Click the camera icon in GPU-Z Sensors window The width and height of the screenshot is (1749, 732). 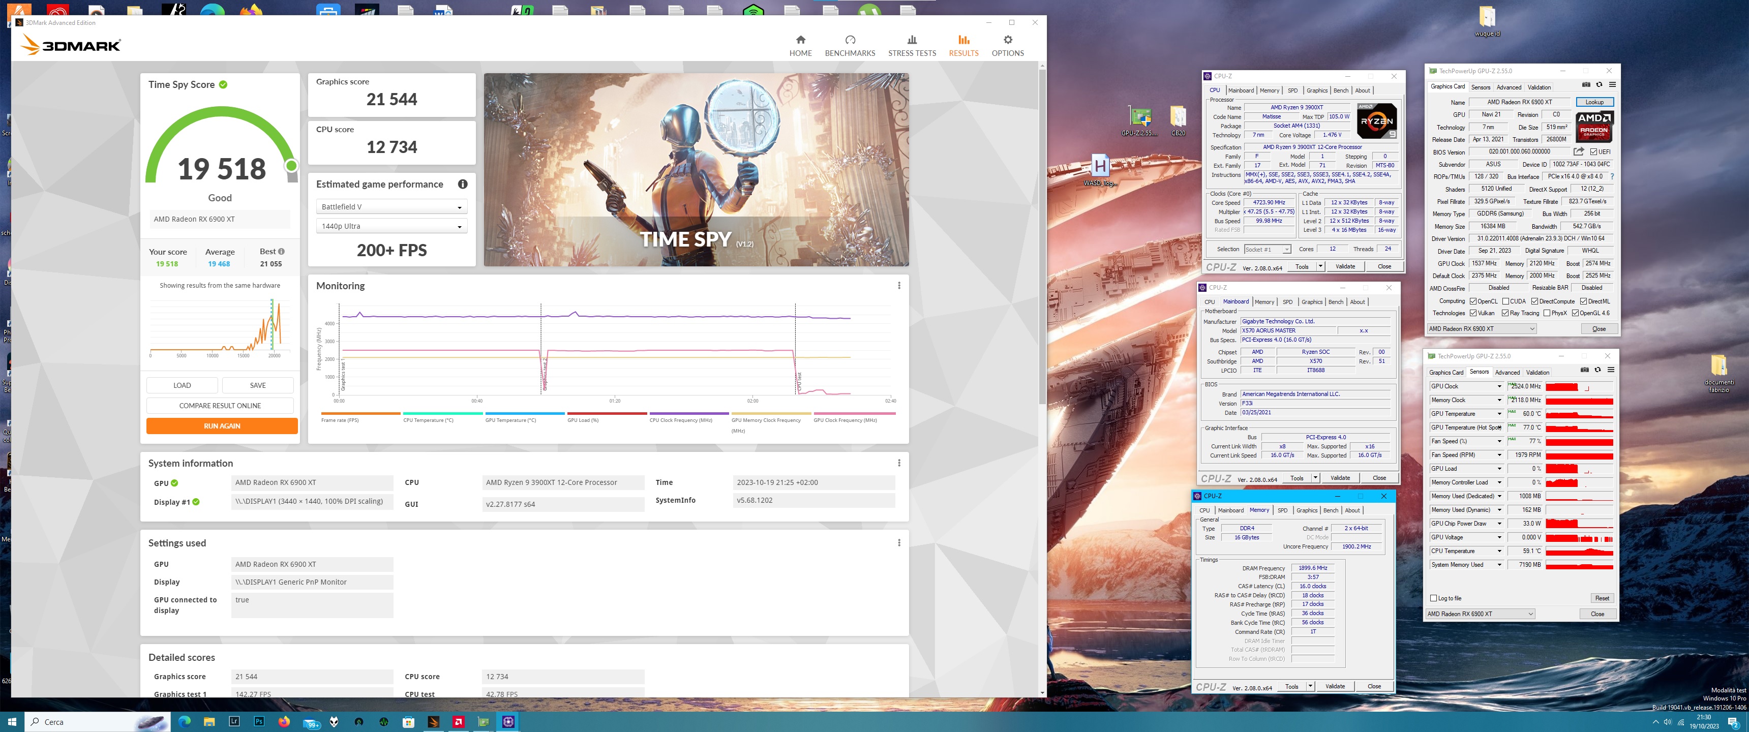[x=1584, y=370]
